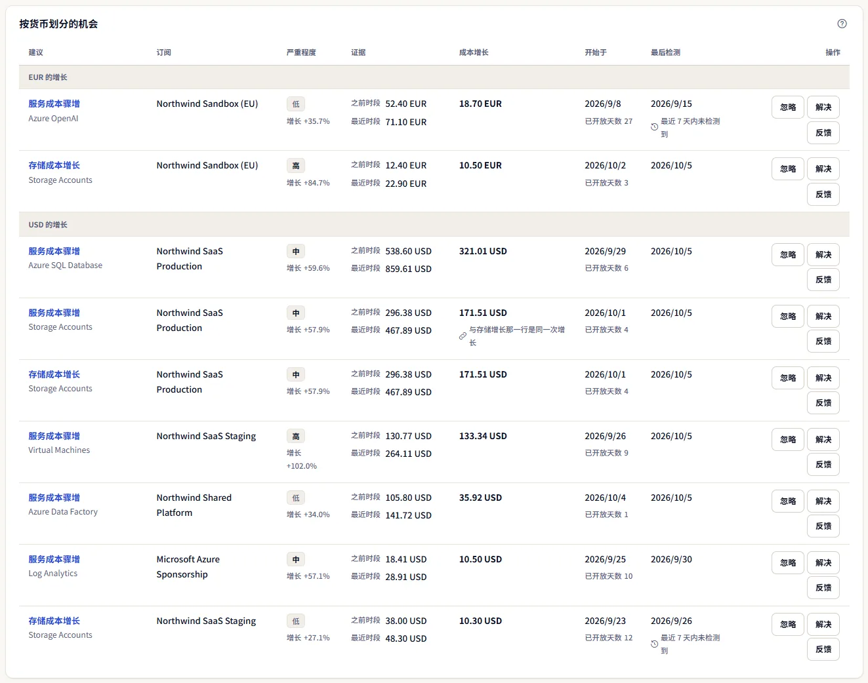Select the USD 的增长 group header
This screenshot has width=868, height=683.
click(434, 224)
